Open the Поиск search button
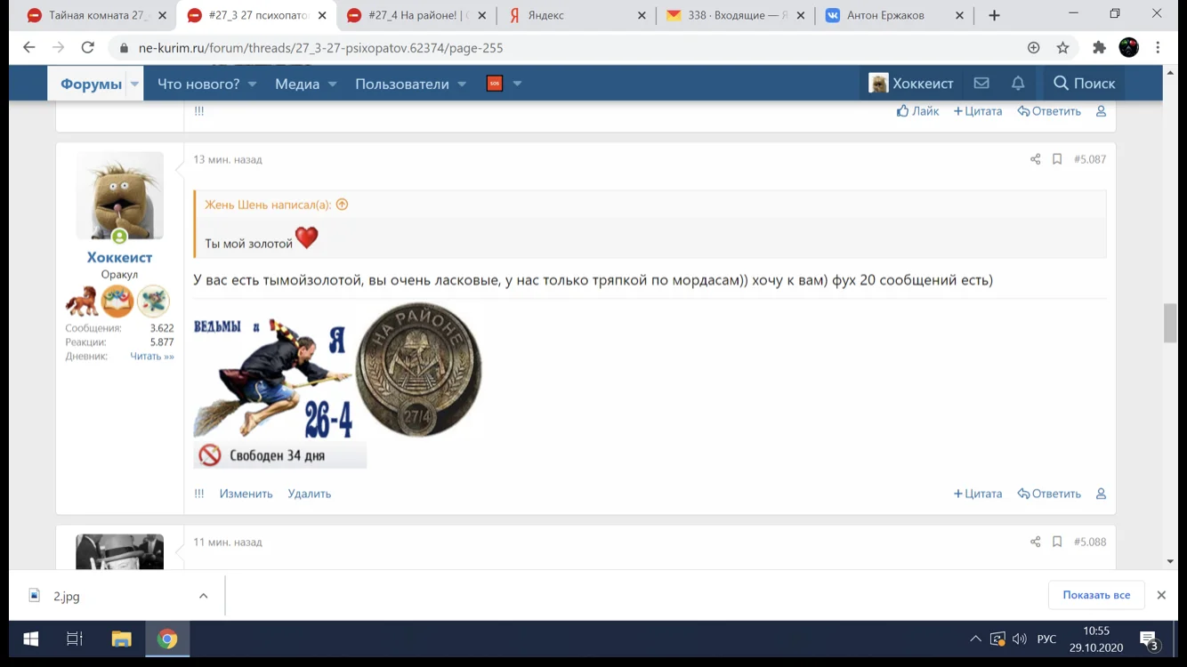The image size is (1187, 667). click(x=1084, y=83)
